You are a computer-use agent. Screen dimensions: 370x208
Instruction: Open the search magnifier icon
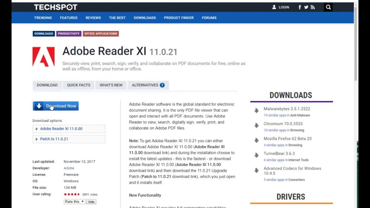tap(328, 7)
